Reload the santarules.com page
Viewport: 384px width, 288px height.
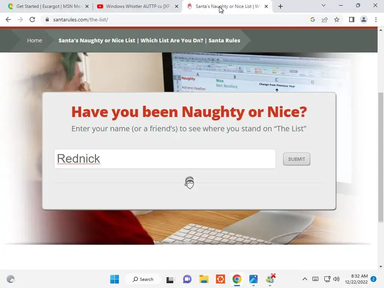pos(32,19)
